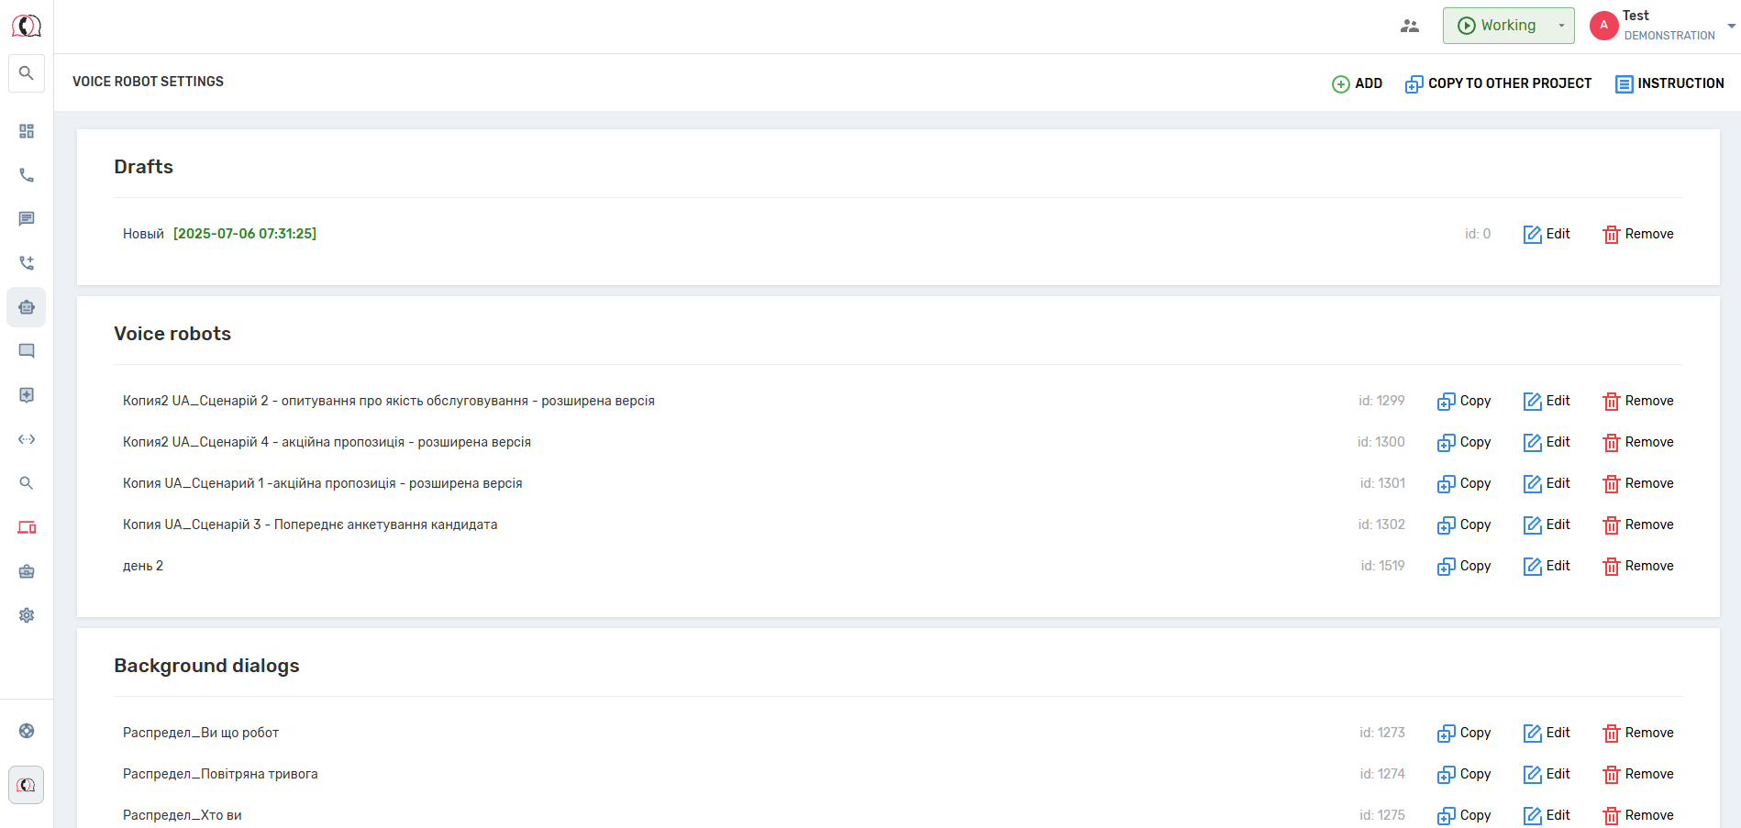This screenshot has height=828, width=1741.
Task: Edit the Новый draft
Action: tap(1547, 234)
